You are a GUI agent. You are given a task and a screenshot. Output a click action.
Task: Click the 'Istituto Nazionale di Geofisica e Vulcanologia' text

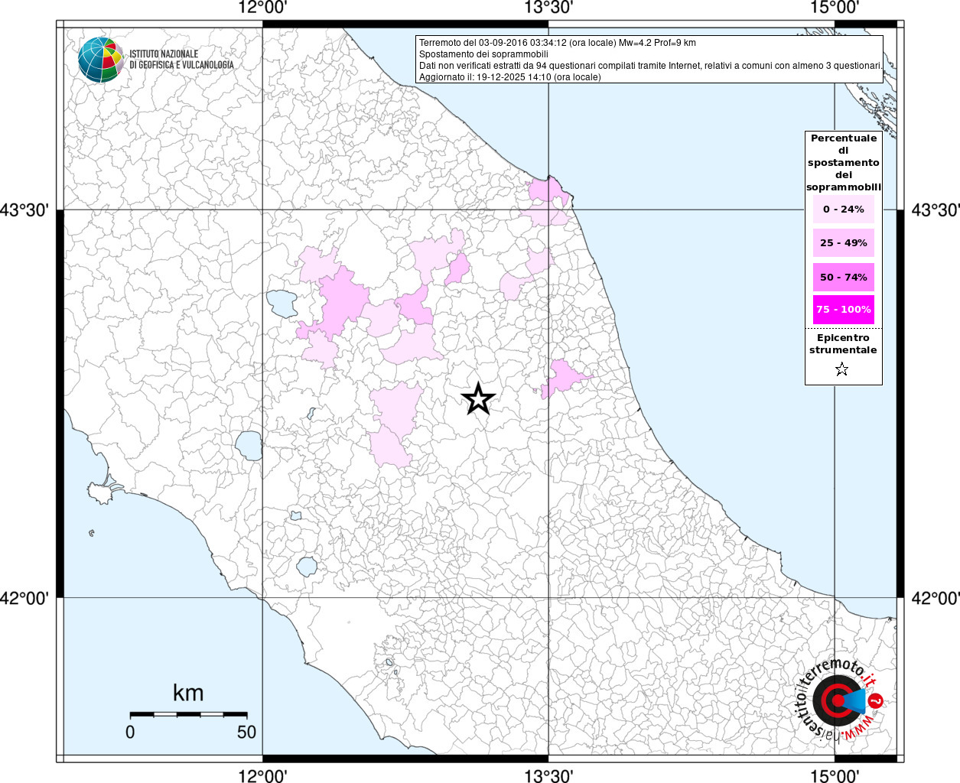[x=181, y=60]
